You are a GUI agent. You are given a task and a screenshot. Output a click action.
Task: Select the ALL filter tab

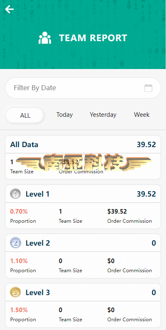[25, 115]
